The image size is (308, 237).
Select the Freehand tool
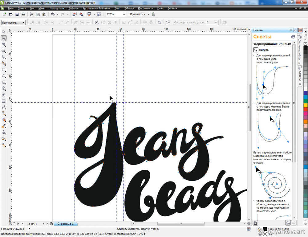point(3,57)
